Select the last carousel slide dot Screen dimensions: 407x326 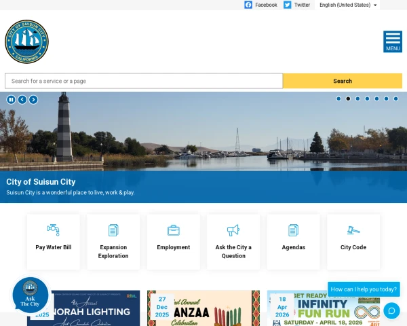(396, 98)
